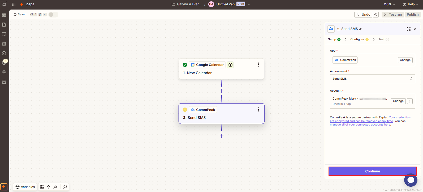Open the Help menu dropdown
The image size is (423, 192).
coord(411,4)
